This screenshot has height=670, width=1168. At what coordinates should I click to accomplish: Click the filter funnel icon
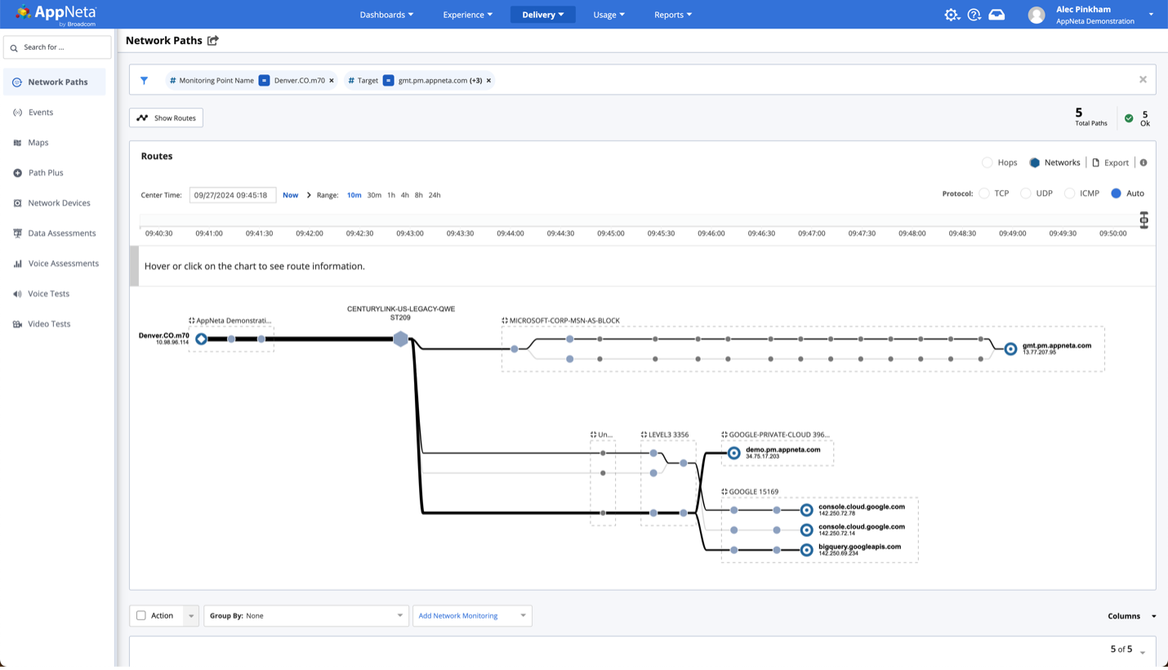coord(145,81)
